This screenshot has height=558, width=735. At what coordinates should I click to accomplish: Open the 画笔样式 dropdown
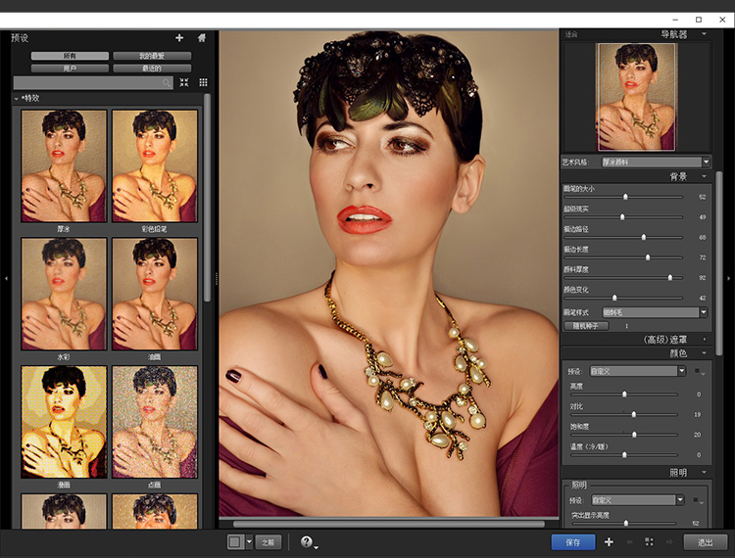click(655, 312)
